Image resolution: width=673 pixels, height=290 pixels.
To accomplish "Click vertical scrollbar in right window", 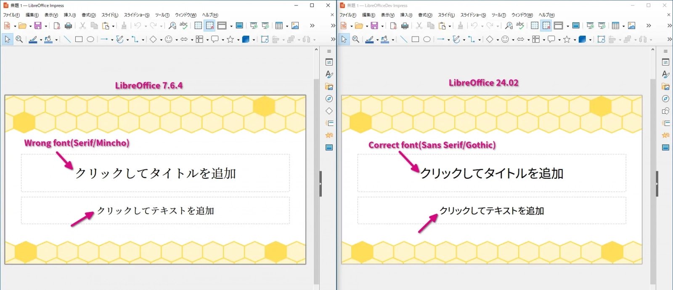I will point(653,181).
